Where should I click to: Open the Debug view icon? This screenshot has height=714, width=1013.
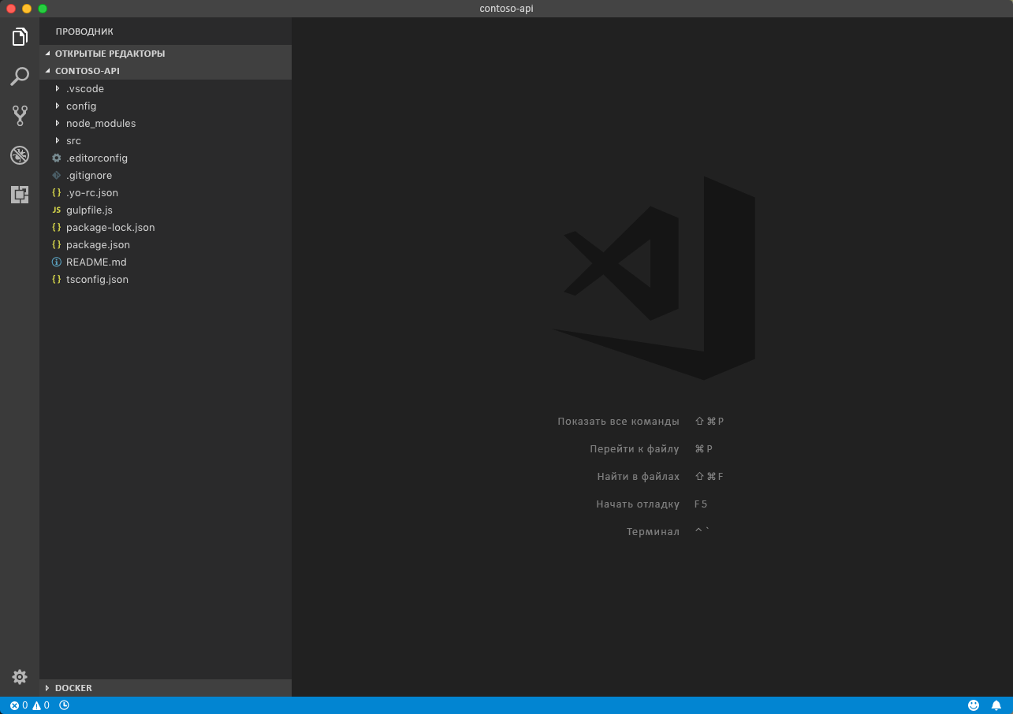20,154
